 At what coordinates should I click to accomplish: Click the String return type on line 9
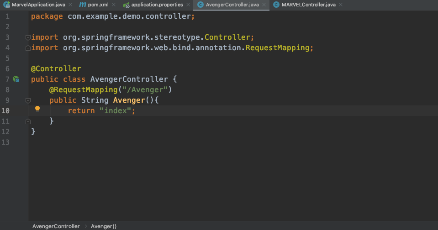click(x=95, y=100)
